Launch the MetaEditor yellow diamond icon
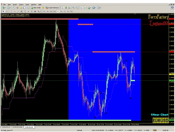This screenshot has height=132, width=175. point(43,8)
